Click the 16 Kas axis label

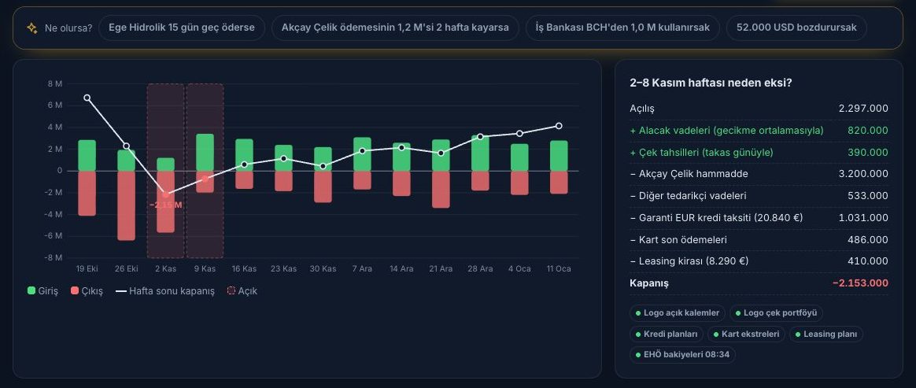click(x=244, y=269)
